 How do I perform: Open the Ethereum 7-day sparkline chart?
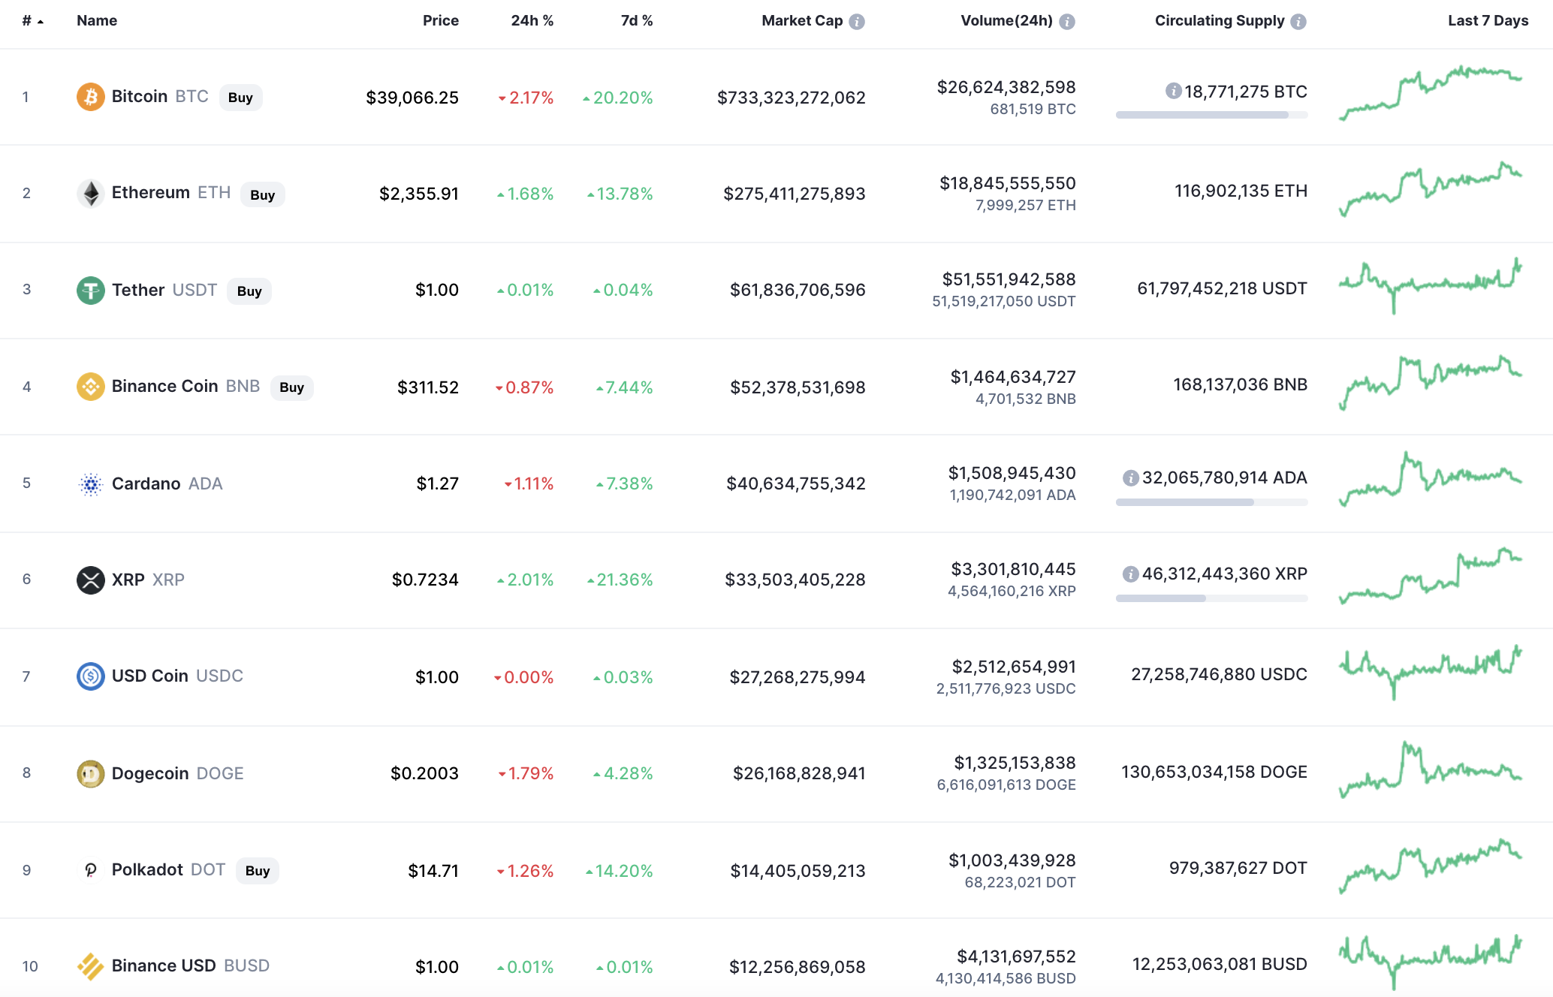click(1431, 189)
